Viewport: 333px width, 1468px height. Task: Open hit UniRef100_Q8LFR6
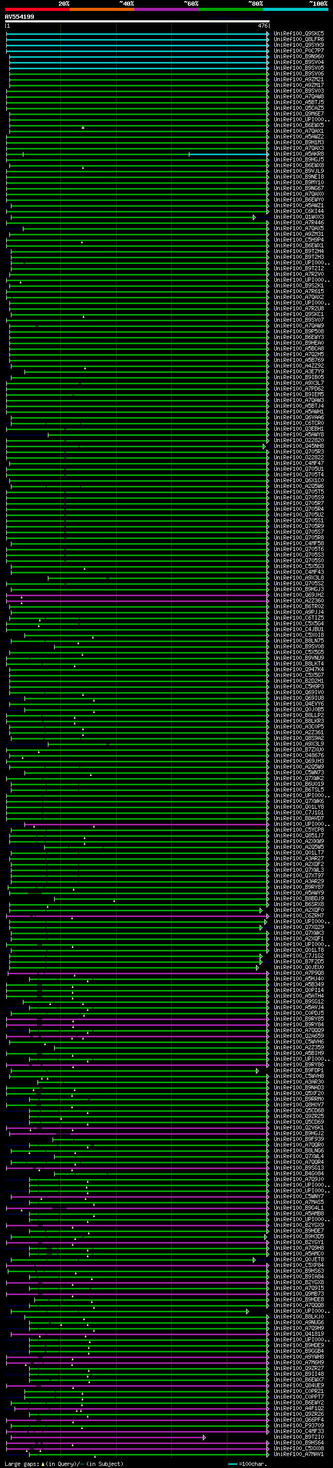pos(299,40)
